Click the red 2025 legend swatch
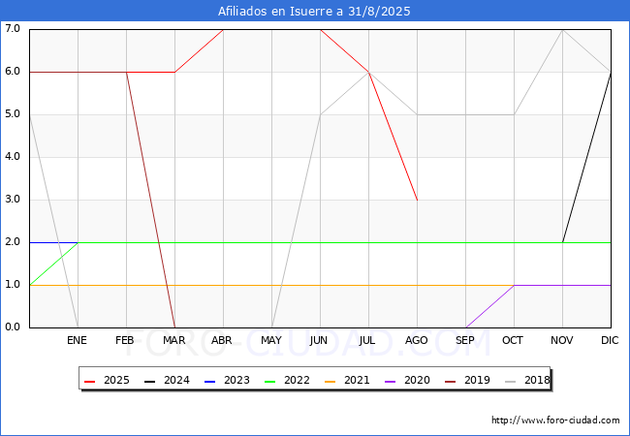This screenshot has width=630, height=436. pyautogui.click(x=89, y=382)
